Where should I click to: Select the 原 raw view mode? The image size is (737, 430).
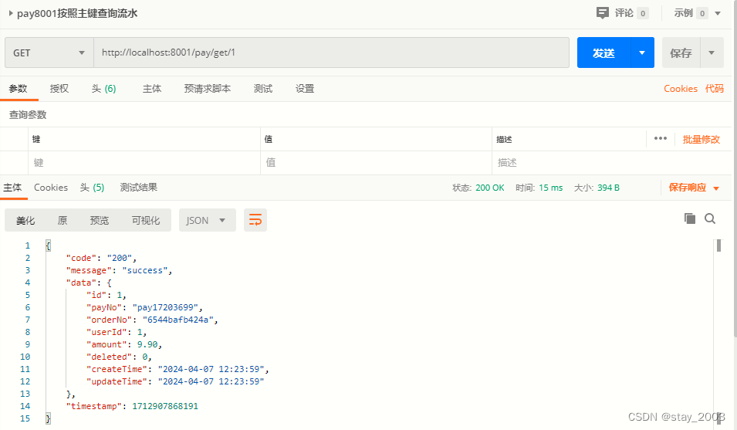tap(62, 221)
